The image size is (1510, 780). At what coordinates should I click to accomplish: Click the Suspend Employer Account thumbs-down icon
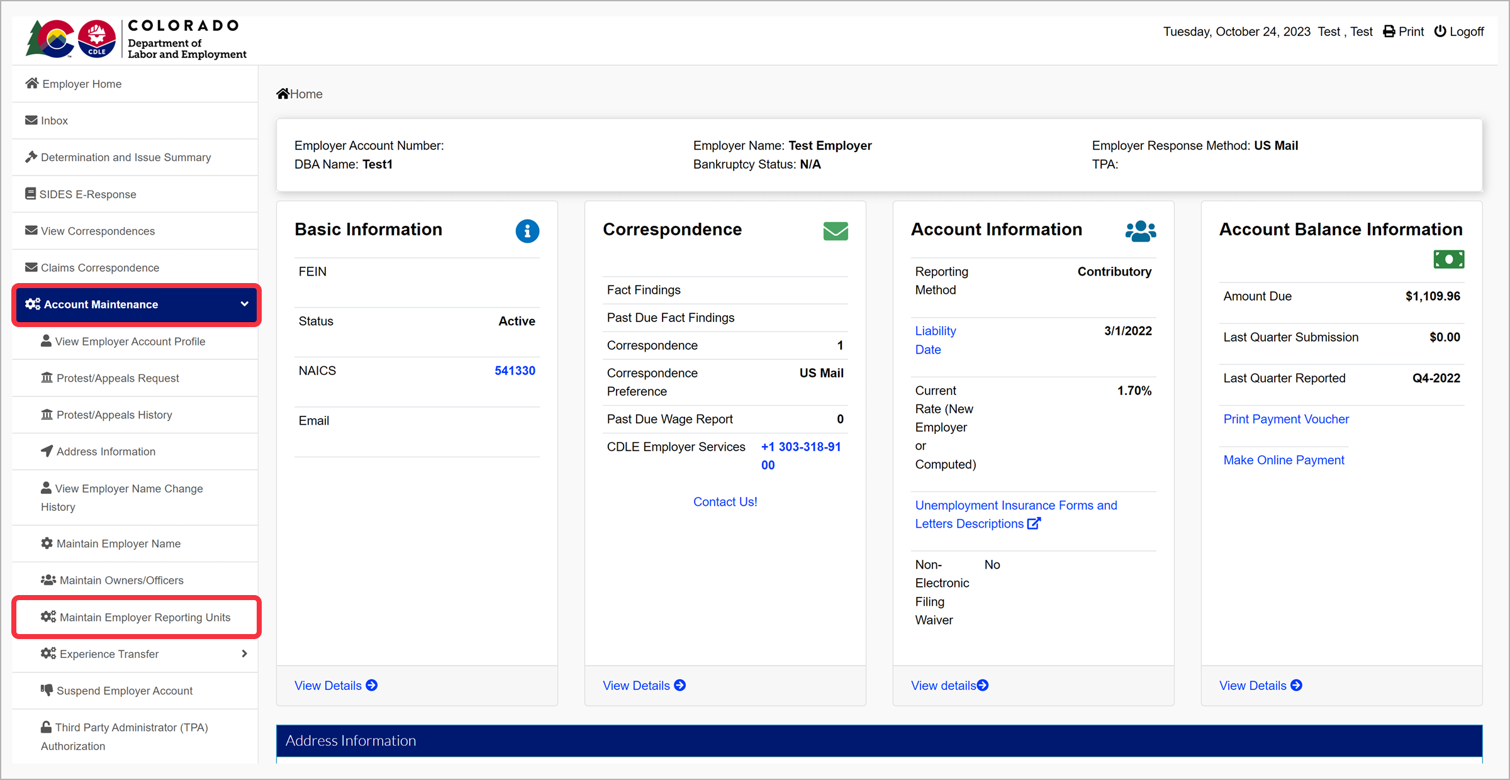(47, 690)
